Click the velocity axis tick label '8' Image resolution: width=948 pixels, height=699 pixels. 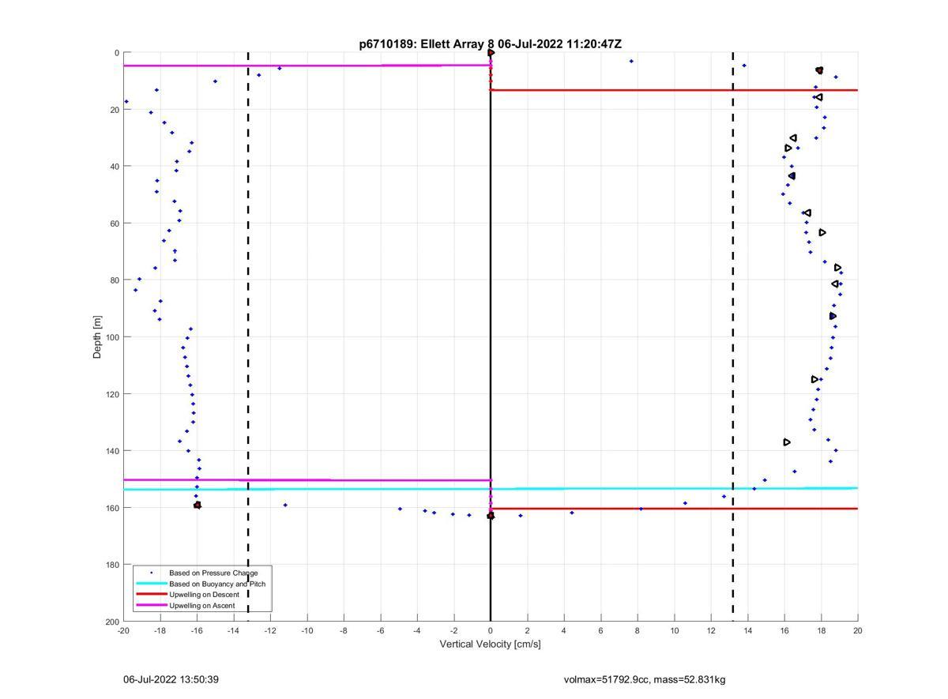tap(638, 630)
